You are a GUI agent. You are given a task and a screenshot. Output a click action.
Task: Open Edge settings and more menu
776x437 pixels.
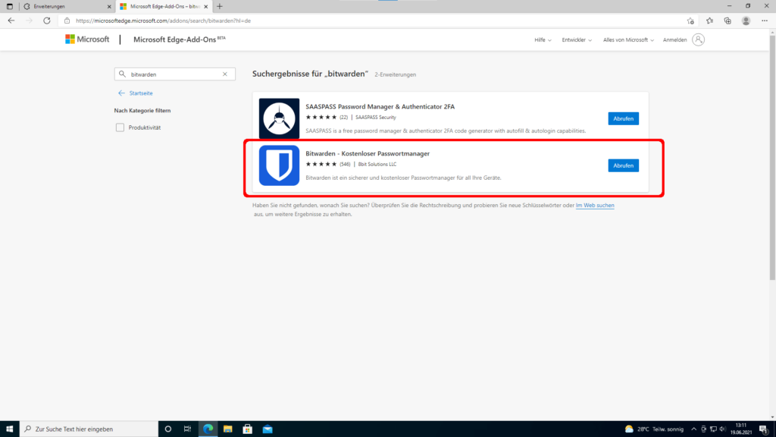[765, 20]
